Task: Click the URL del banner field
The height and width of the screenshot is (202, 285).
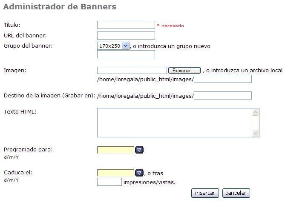Action: (x=126, y=35)
